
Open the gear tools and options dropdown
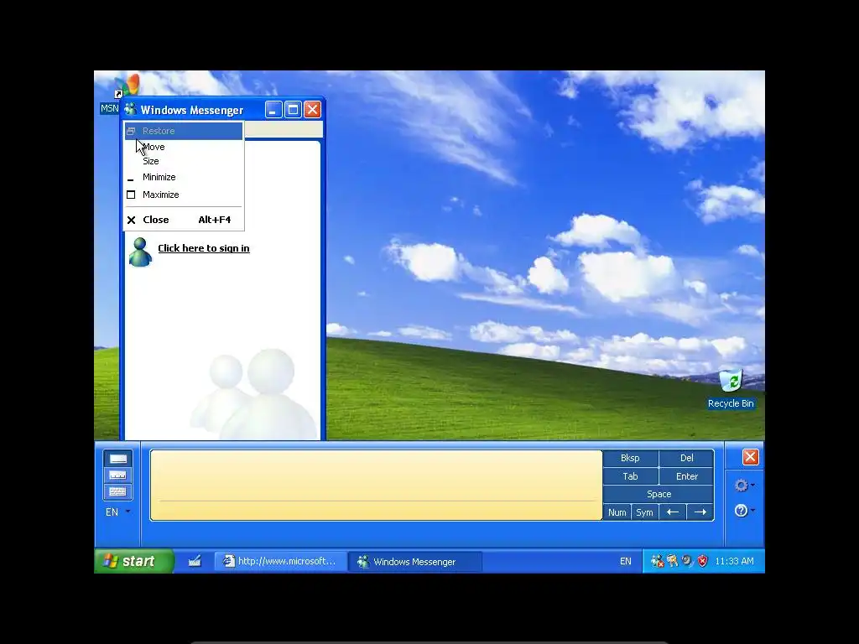coord(745,486)
